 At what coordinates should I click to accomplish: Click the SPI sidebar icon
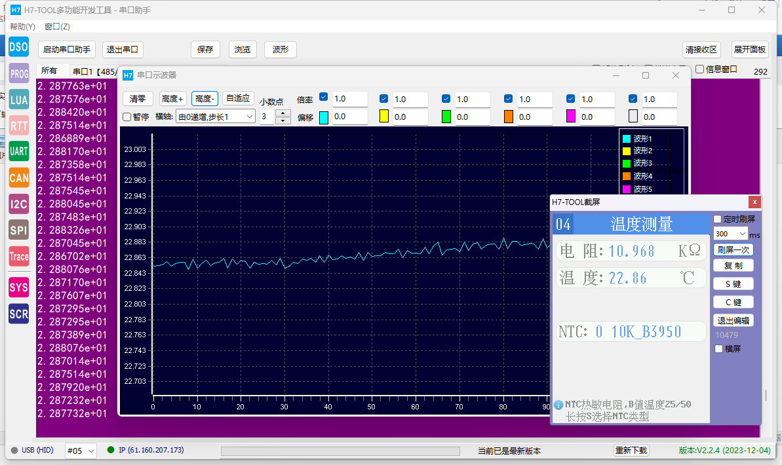pos(18,230)
